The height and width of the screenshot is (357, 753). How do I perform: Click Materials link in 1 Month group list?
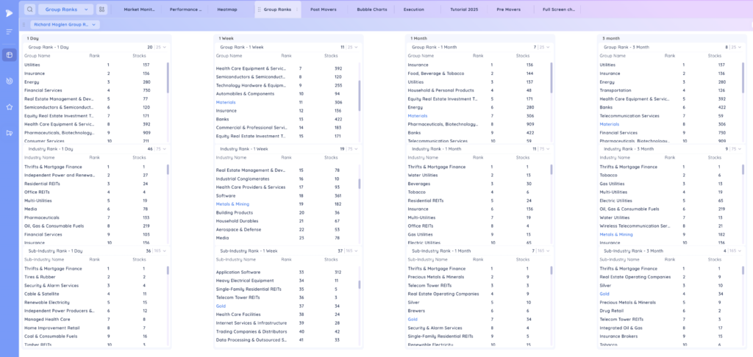click(418, 115)
